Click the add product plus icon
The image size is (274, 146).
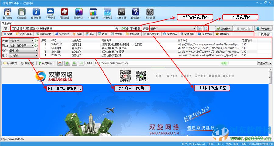[x=199, y=29]
